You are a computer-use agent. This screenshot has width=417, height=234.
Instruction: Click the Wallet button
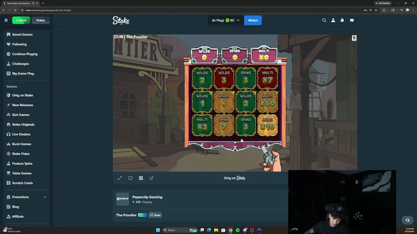tap(253, 20)
